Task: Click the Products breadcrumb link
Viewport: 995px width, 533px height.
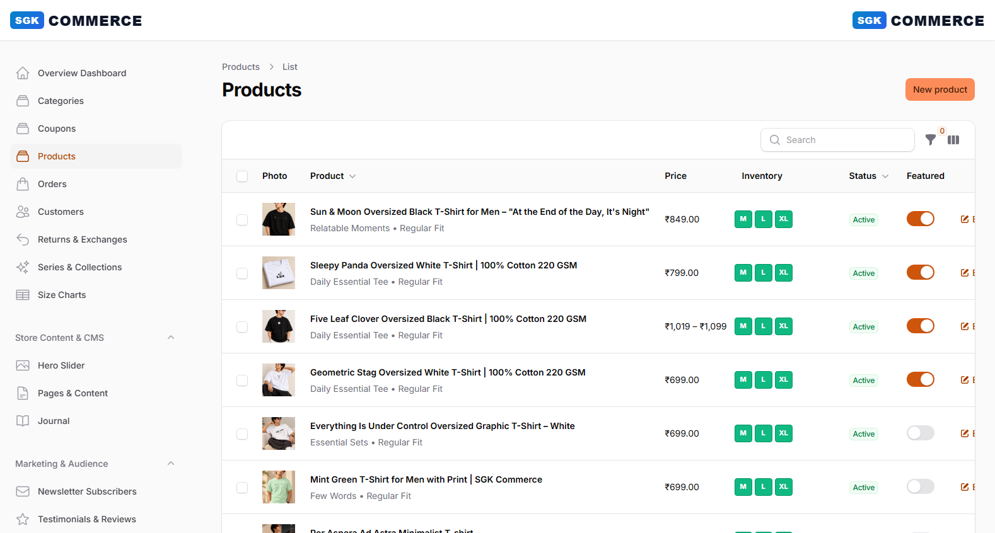Action: pyautogui.click(x=241, y=67)
